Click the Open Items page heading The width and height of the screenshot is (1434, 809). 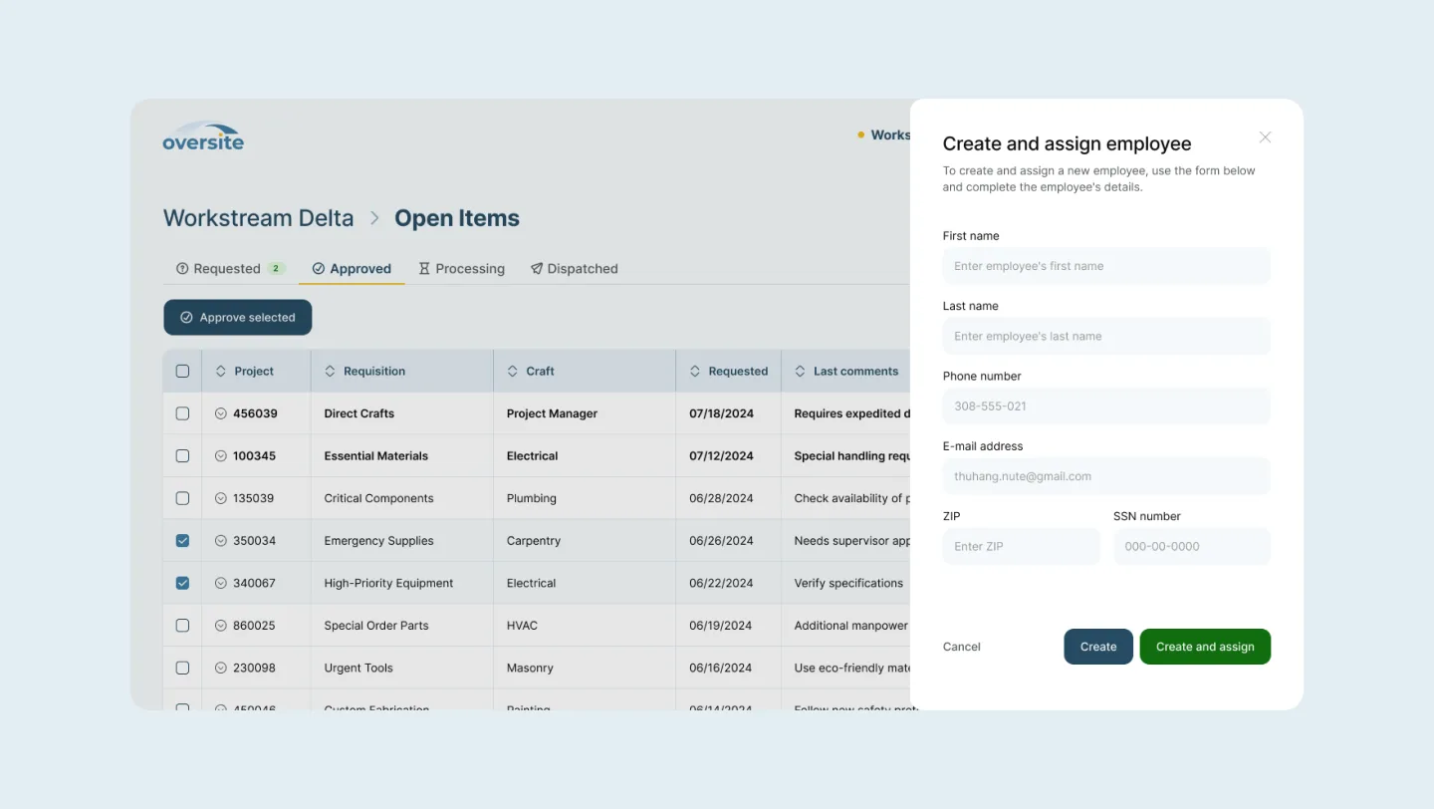pyautogui.click(x=457, y=218)
